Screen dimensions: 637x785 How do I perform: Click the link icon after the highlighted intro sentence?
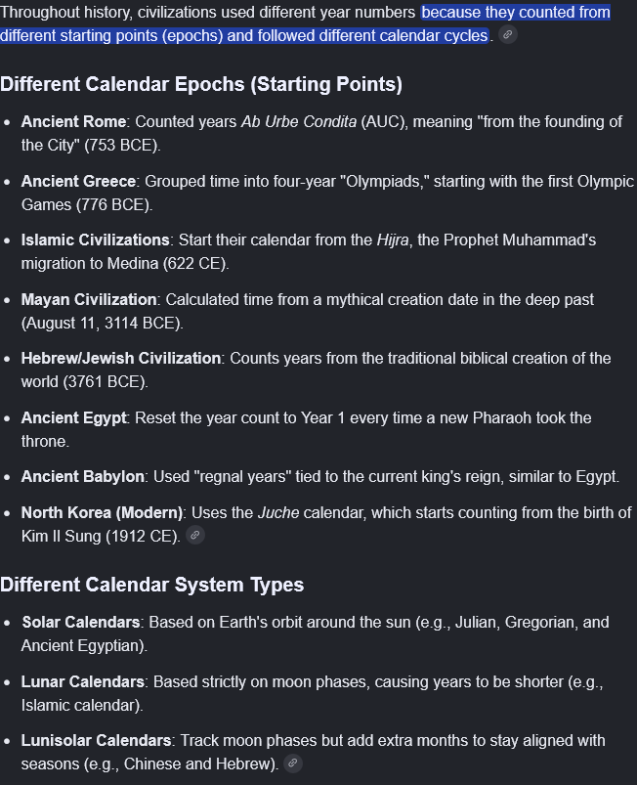pyautogui.click(x=507, y=34)
